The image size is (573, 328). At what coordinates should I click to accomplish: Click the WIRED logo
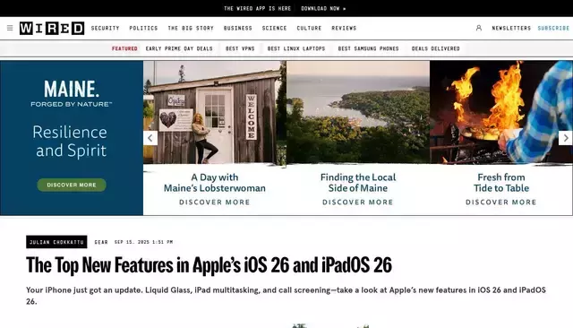(52, 28)
